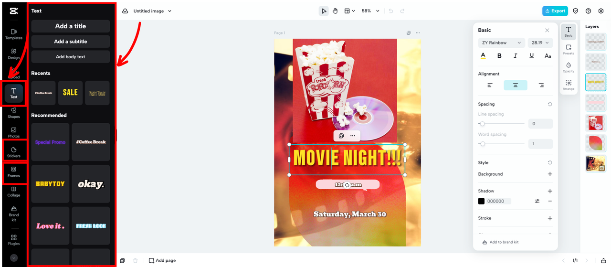Switch to the Presets tab

[x=569, y=50]
